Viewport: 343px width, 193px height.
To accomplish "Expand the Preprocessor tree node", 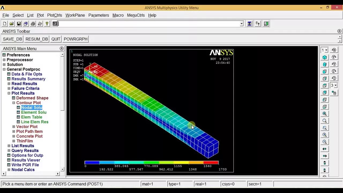I will 4,60.
